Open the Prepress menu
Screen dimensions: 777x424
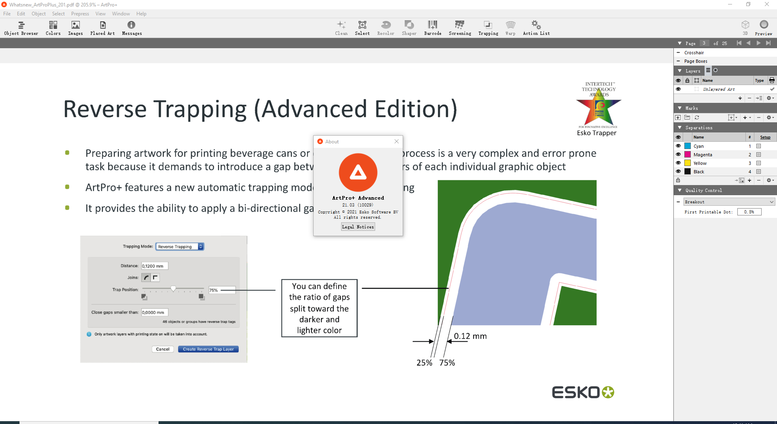tap(80, 14)
